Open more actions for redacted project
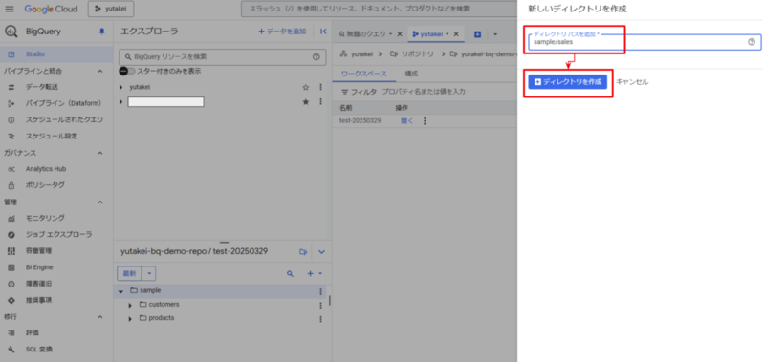Image resolution: width=765 pixels, height=362 pixels. coord(320,102)
